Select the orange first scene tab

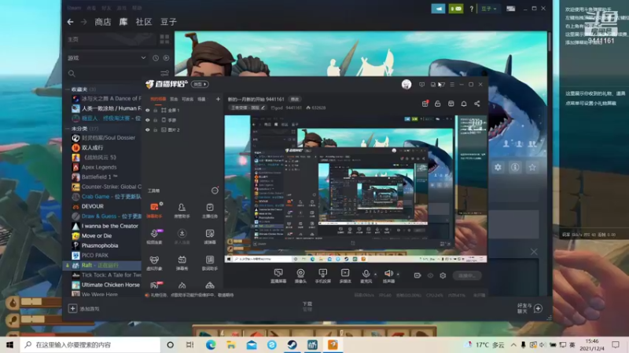pos(158,99)
